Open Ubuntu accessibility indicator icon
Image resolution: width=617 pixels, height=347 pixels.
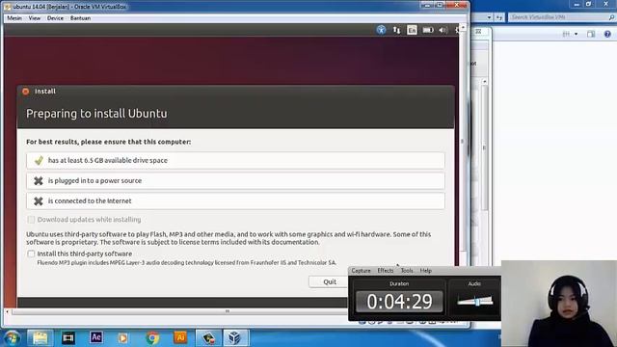click(x=381, y=30)
